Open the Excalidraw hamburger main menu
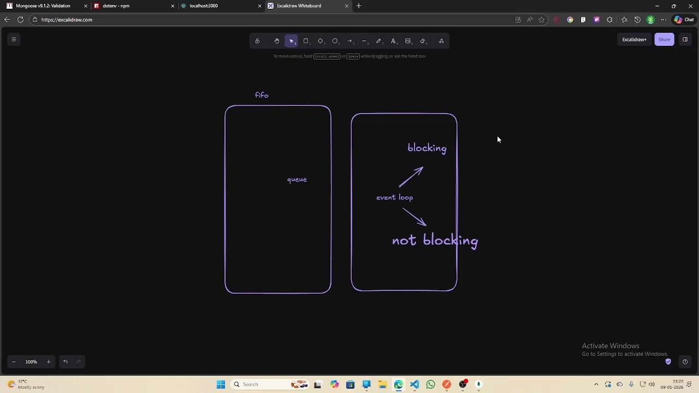Screen dimensions: 699x393 point(14,39)
